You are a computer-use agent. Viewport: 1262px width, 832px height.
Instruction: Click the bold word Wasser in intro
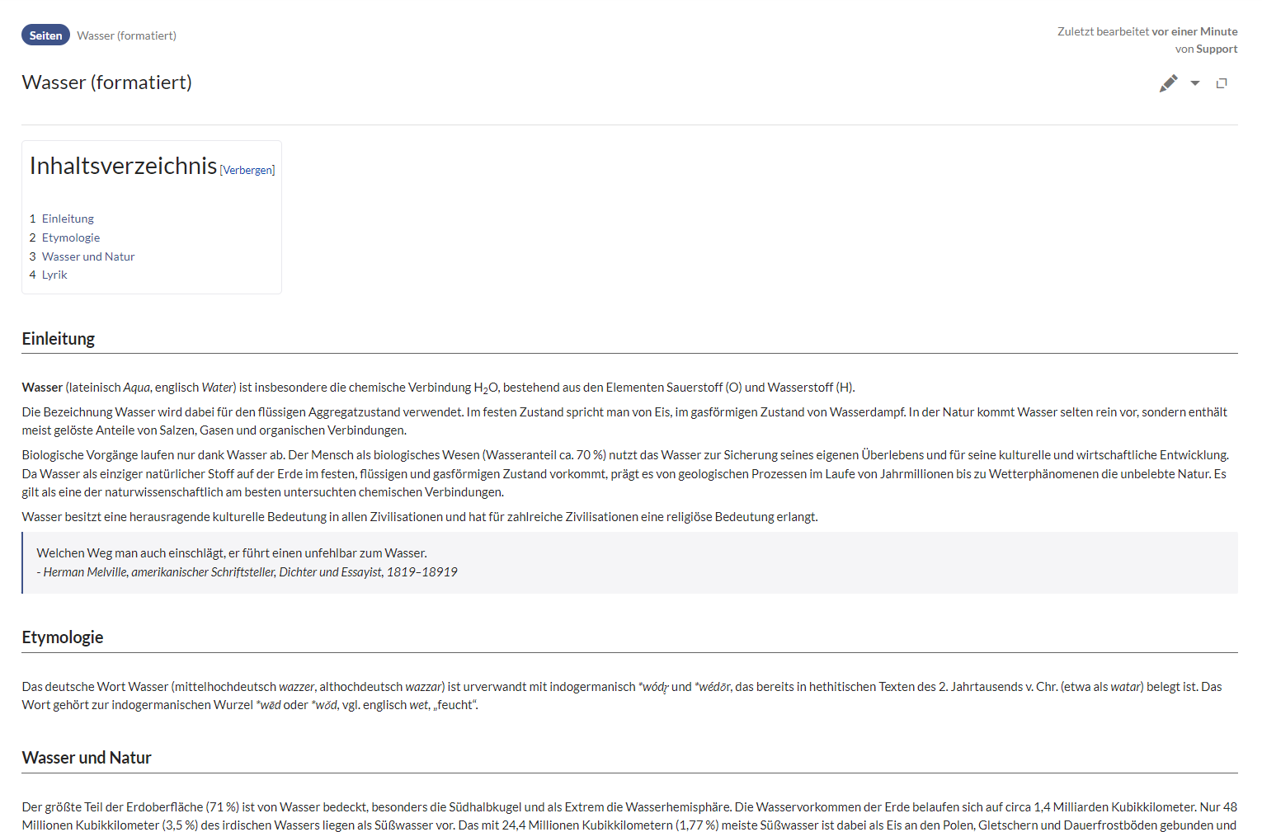(42, 388)
